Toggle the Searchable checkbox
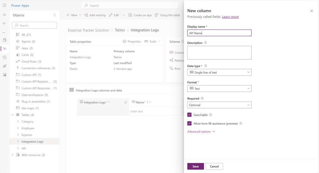This screenshot has height=173, width=319. coord(189,115)
